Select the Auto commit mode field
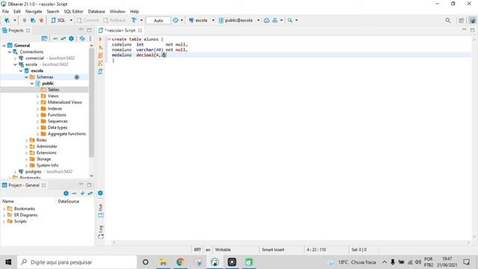Screen dimensions: 478x269 pos(158,20)
